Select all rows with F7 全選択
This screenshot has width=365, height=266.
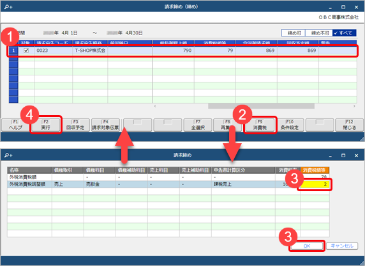198,125
